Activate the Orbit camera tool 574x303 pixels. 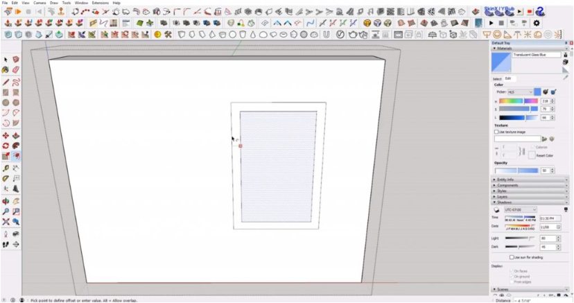click(x=6, y=201)
